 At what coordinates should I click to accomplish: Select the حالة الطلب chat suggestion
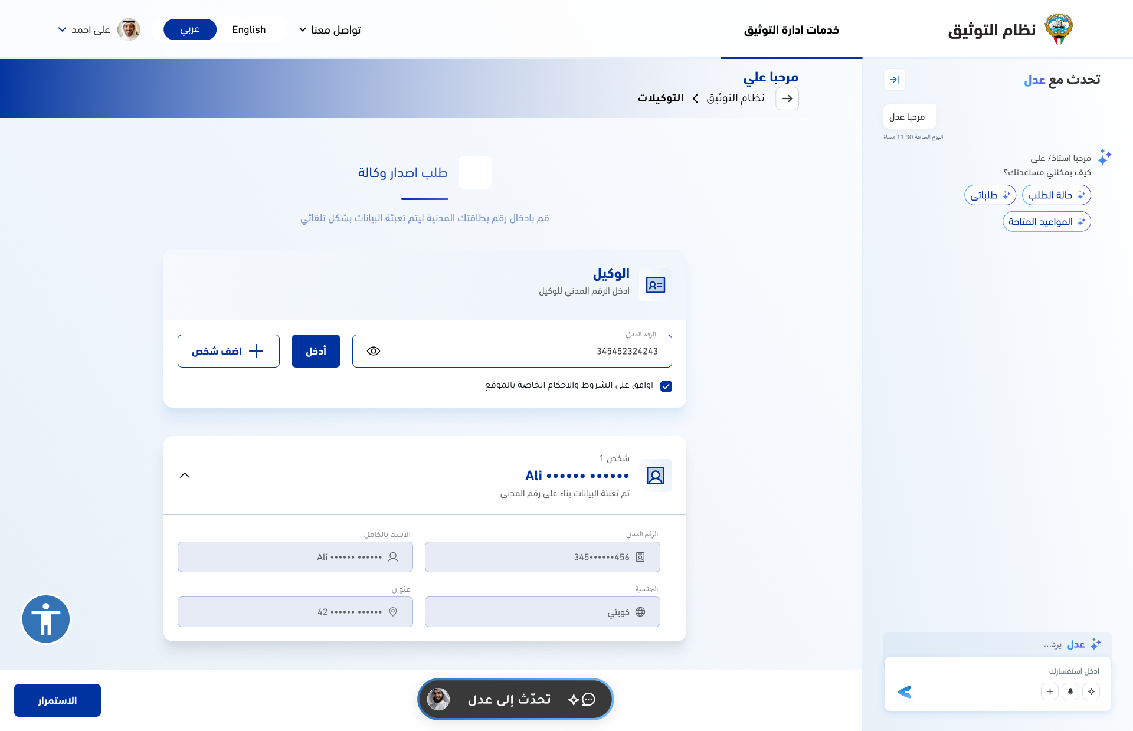coord(1056,195)
